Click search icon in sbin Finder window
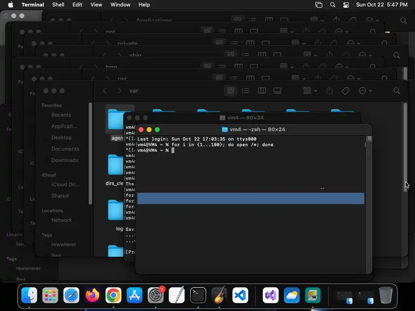The height and width of the screenshot is (311, 415). 396,55
